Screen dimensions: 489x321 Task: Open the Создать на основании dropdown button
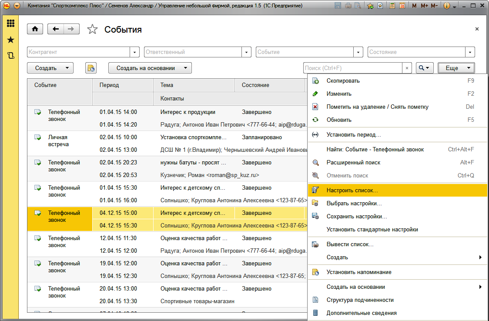pos(150,68)
